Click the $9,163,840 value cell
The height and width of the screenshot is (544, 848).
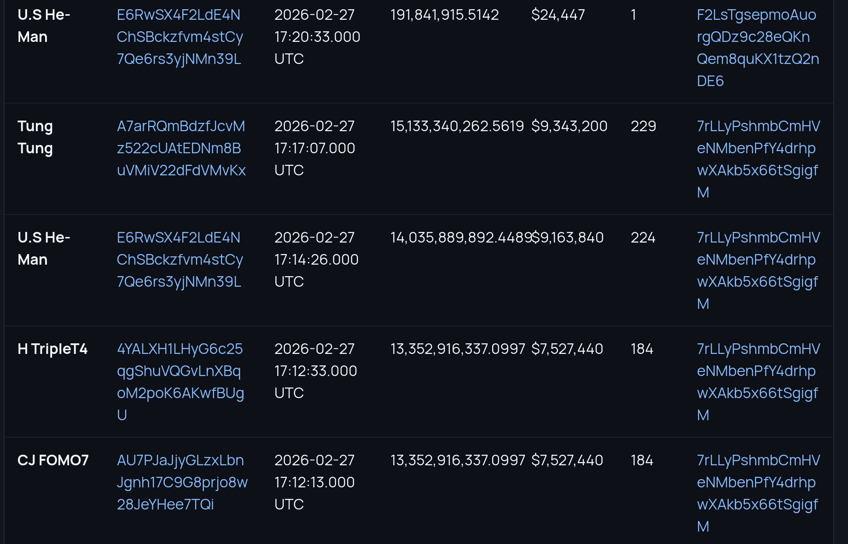[x=567, y=237]
